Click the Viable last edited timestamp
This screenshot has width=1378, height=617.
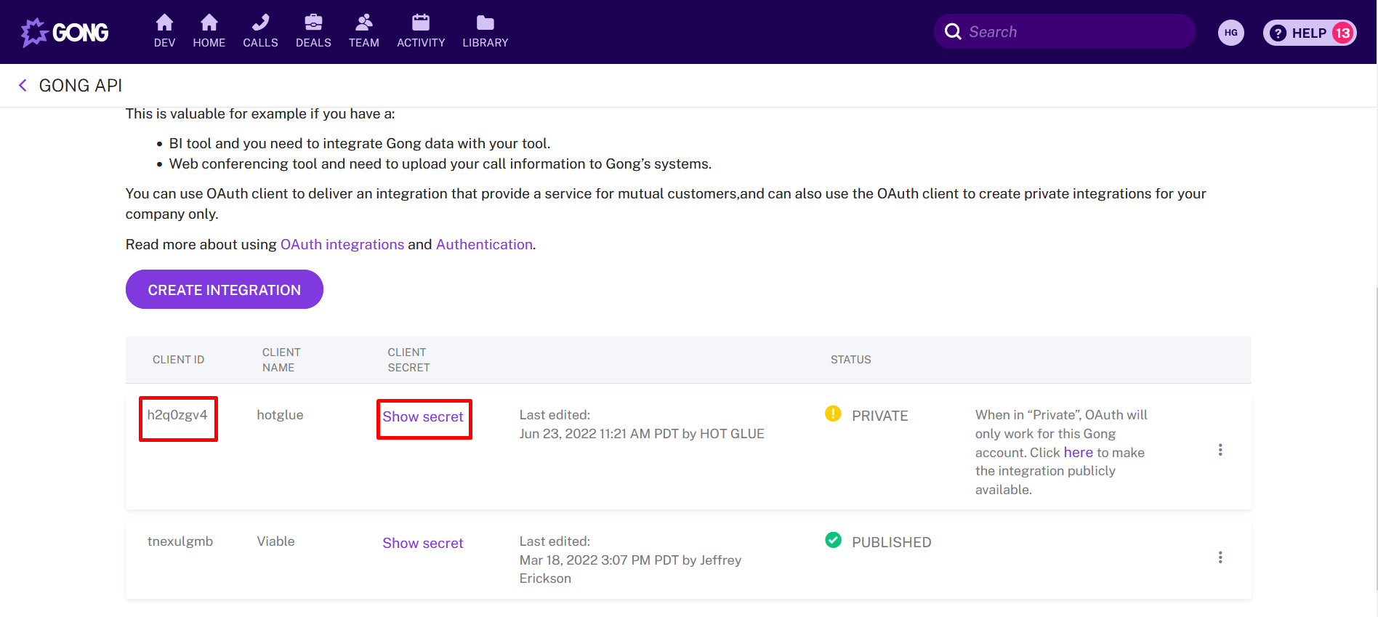coord(630,569)
